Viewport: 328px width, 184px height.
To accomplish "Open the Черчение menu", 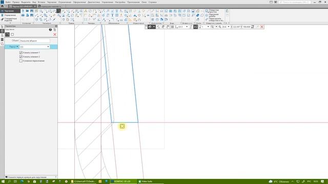I will [52, 2].
